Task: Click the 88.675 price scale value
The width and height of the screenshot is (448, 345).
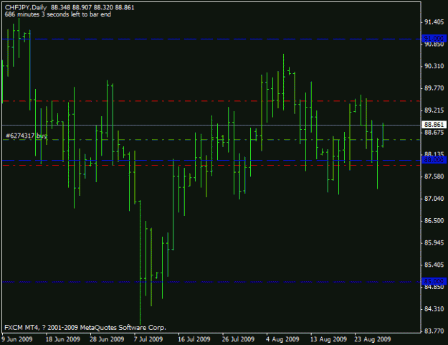Action: tap(434, 133)
